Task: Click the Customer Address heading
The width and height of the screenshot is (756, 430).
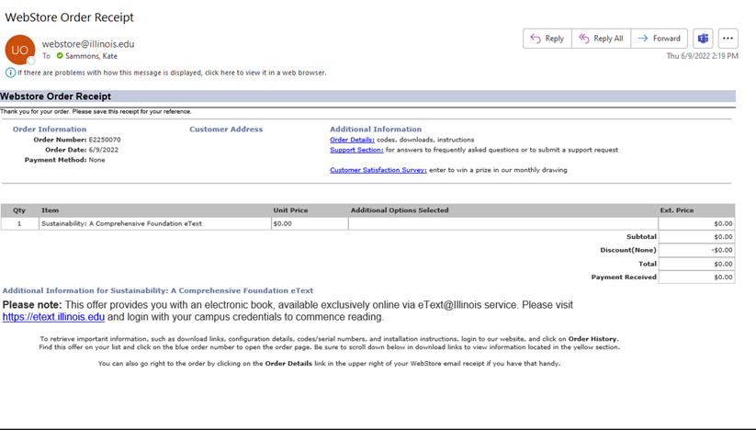Action: coord(226,130)
